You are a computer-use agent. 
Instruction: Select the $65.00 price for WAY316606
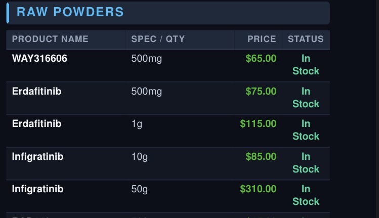tap(261, 59)
